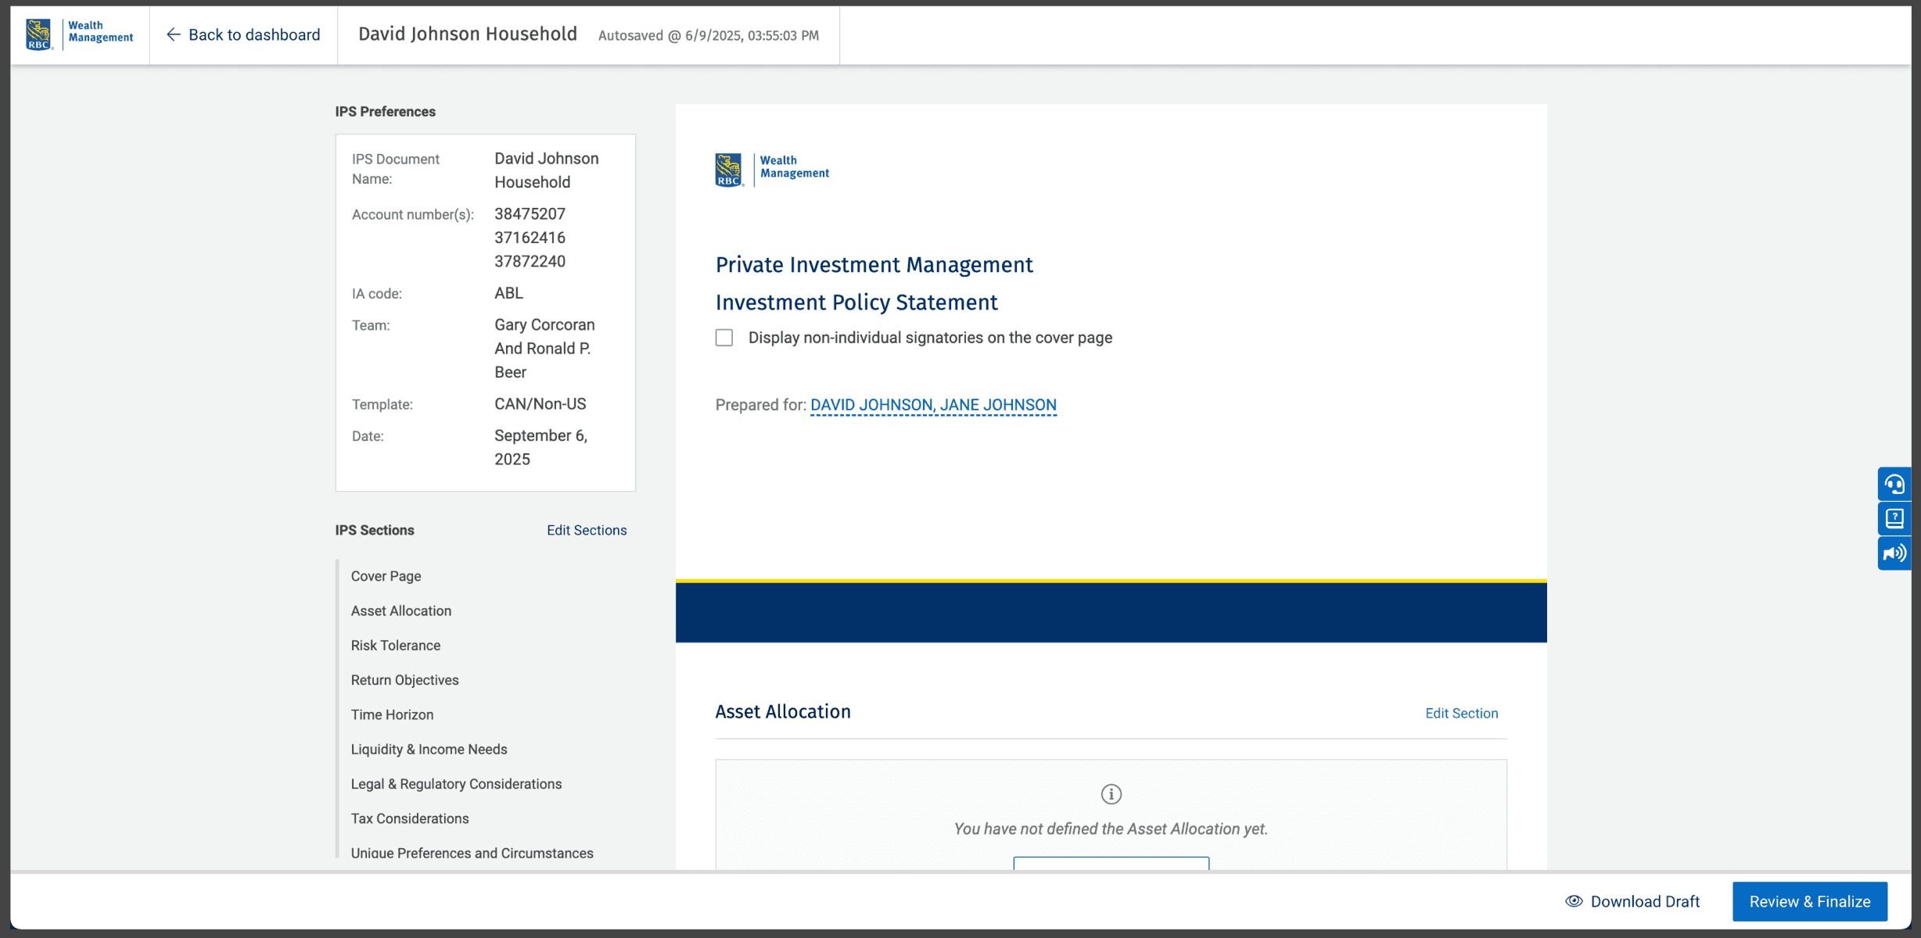
Task: Click the eye icon beside Download Draft
Action: [1574, 901]
